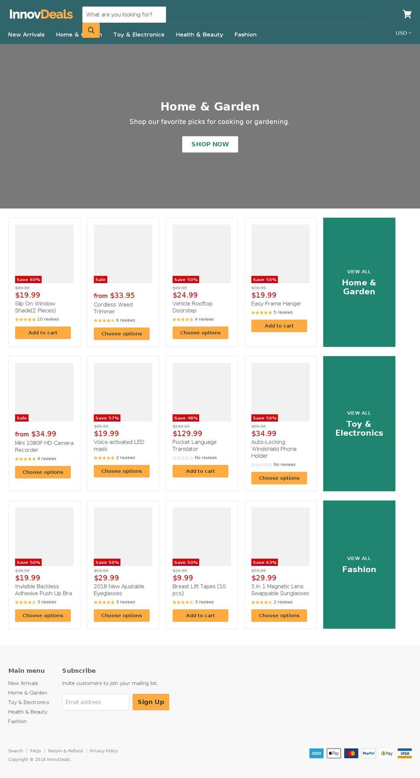The height and width of the screenshot is (778, 420).
Task: Click the footer Email address field
Action: tap(96, 702)
